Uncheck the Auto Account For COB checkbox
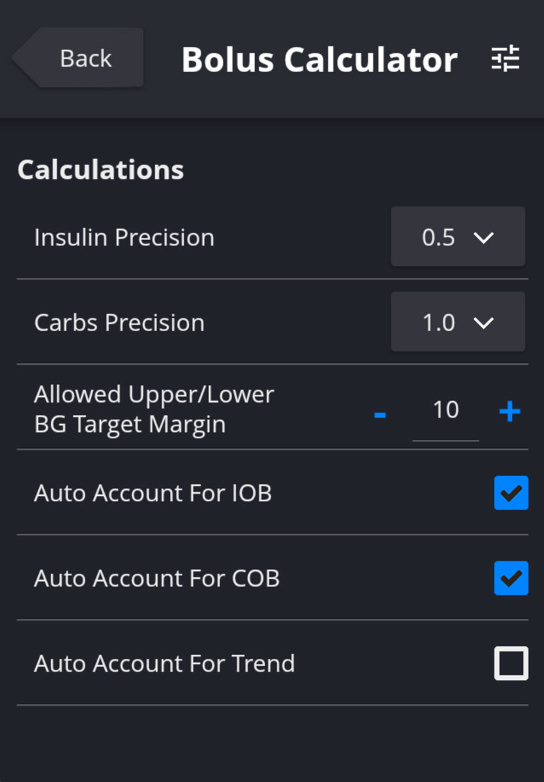The width and height of the screenshot is (544, 782). [511, 578]
